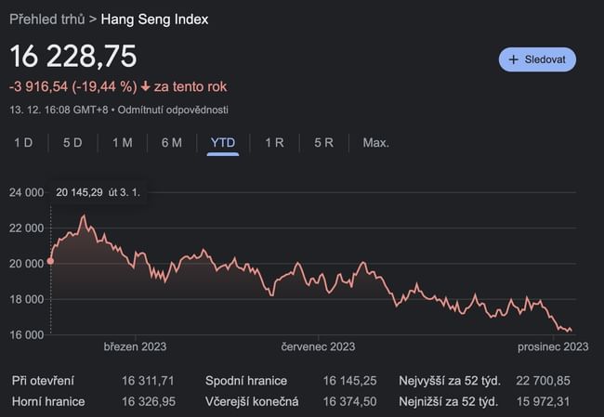Select the 5 R range tab

pyautogui.click(x=323, y=142)
